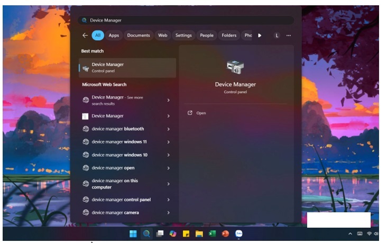Click web search icon beside 'device manager bluetooth'

tap(86, 129)
